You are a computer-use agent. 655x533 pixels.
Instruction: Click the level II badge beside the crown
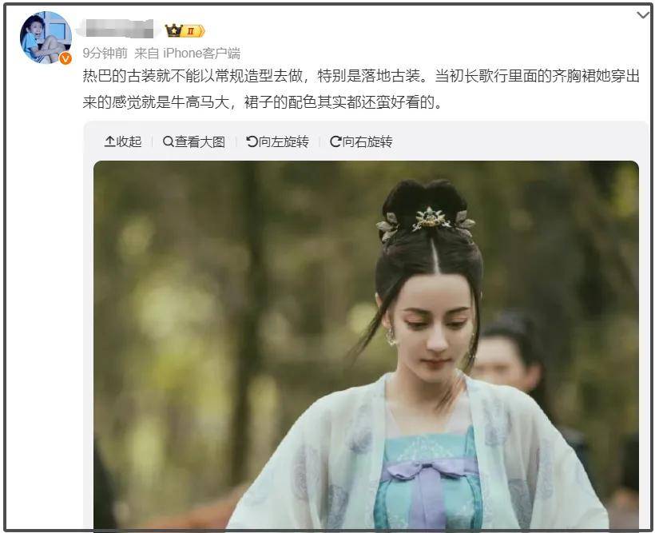click(193, 31)
